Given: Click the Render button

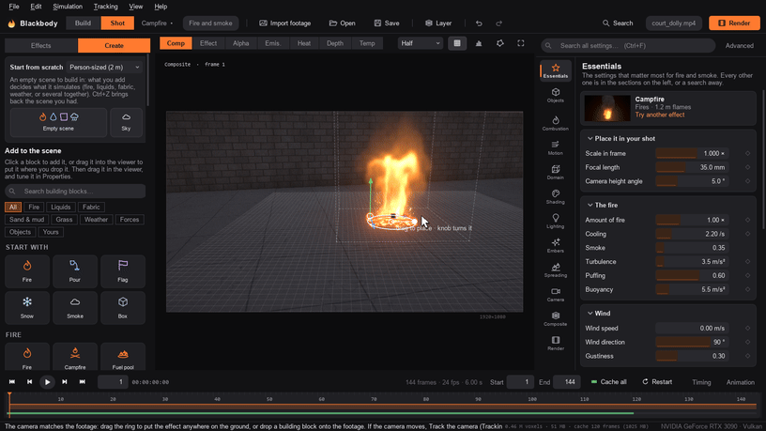Looking at the screenshot, I should tap(734, 23).
